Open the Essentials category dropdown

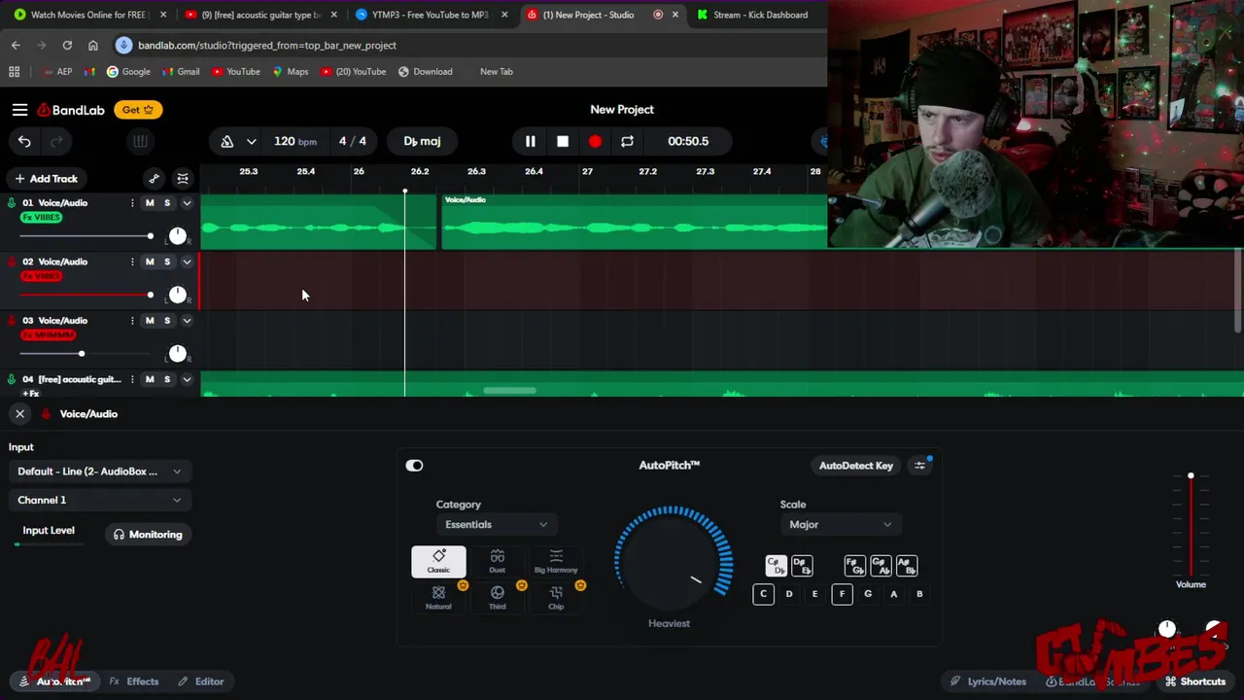click(496, 525)
